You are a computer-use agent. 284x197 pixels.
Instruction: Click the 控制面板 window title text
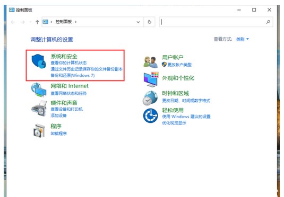(x=24, y=10)
